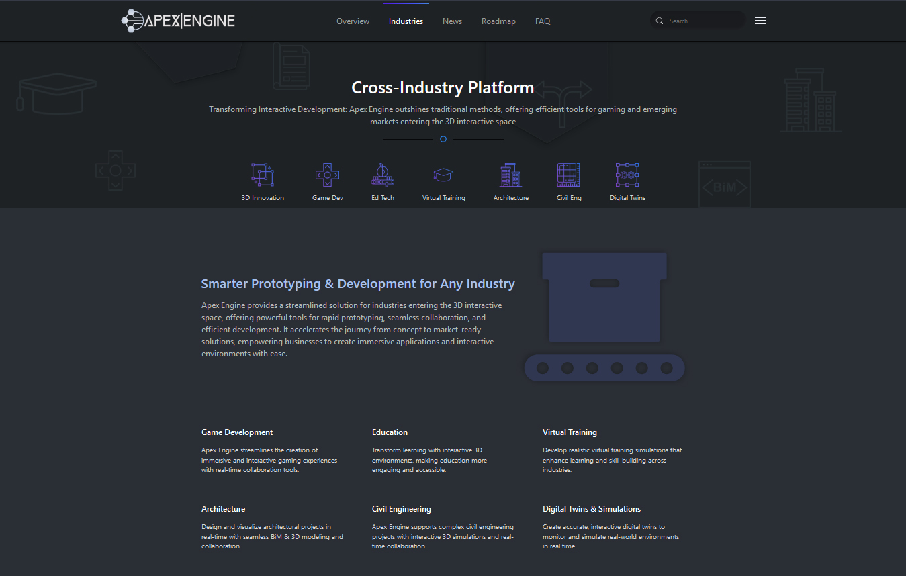
Task: Click the search magnifier icon
Action: (660, 21)
